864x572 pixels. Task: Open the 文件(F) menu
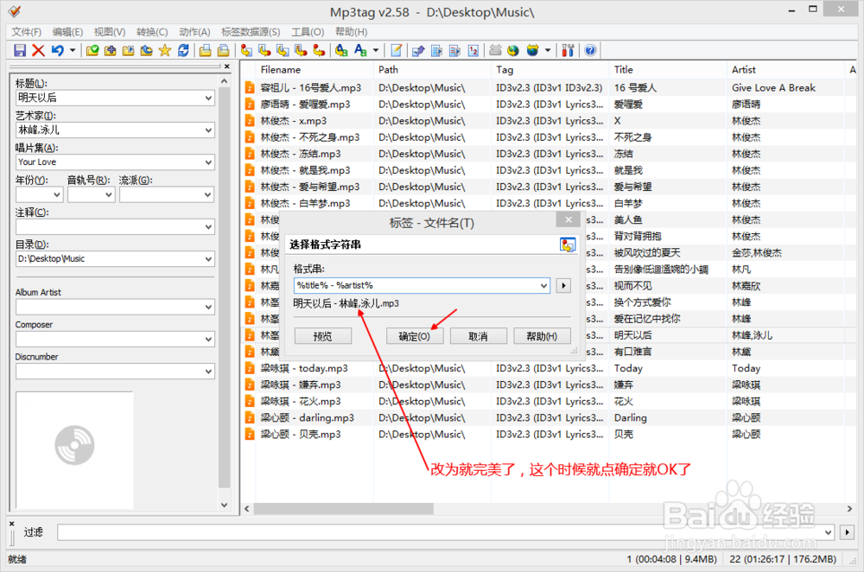pyautogui.click(x=27, y=32)
